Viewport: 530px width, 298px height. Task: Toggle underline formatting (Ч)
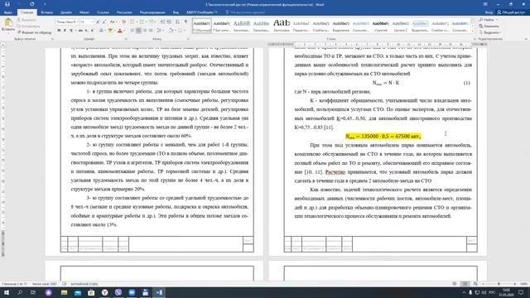click(x=70, y=31)
